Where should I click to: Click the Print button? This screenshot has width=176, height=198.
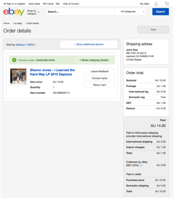click(153, 30)
